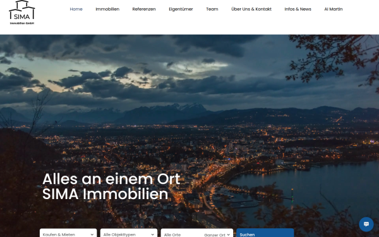Viewport: 379px width, 237px height.
Task: Open the Immobilien menu
Action: pos(107,9)
